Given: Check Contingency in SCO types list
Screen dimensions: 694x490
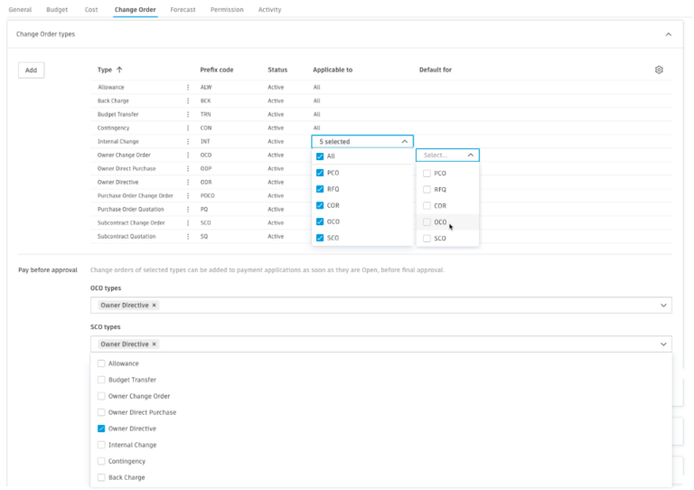Looking at the screenshot, I should click(101, 461).
